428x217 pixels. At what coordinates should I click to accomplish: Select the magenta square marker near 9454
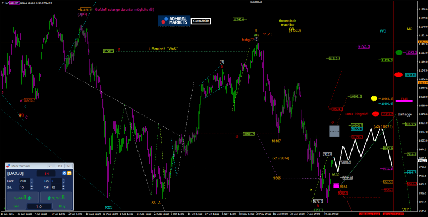(x=336, y=185)
